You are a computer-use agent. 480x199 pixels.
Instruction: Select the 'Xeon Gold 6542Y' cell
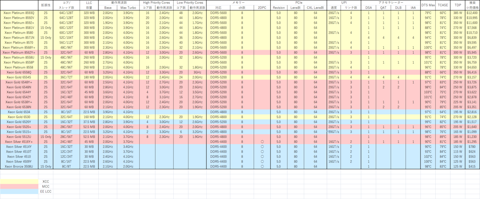point(19,97)
